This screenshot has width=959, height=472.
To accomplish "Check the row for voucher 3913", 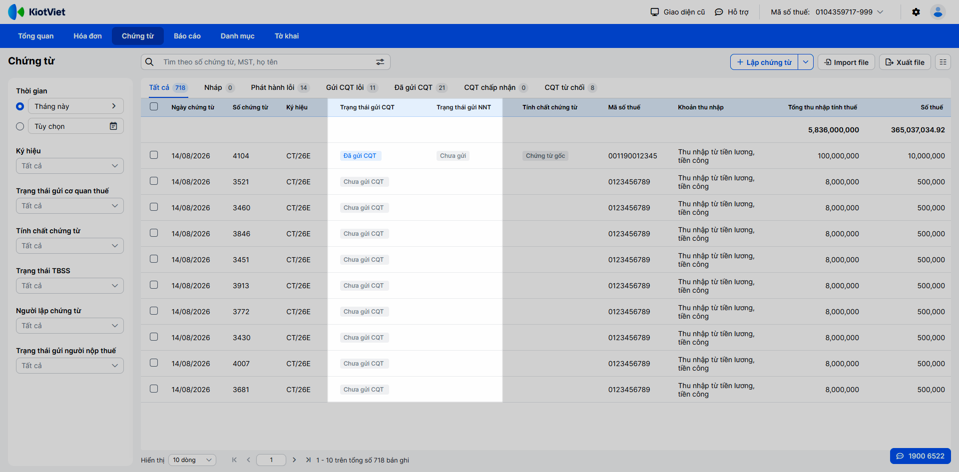I will (x=154, y=285).
